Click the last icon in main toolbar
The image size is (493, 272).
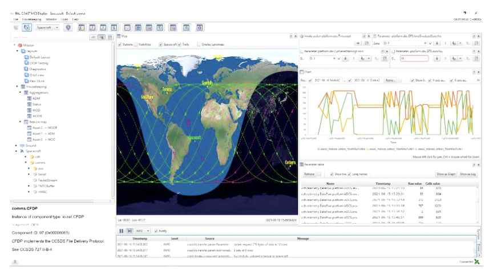[200, 27]
